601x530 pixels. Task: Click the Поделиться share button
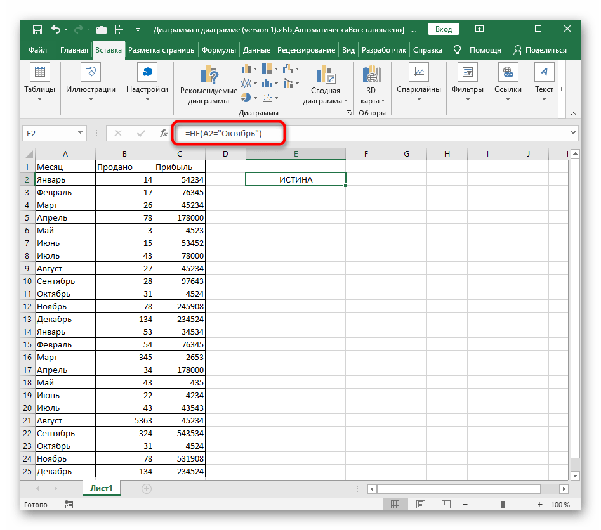(x=539, y=50)
